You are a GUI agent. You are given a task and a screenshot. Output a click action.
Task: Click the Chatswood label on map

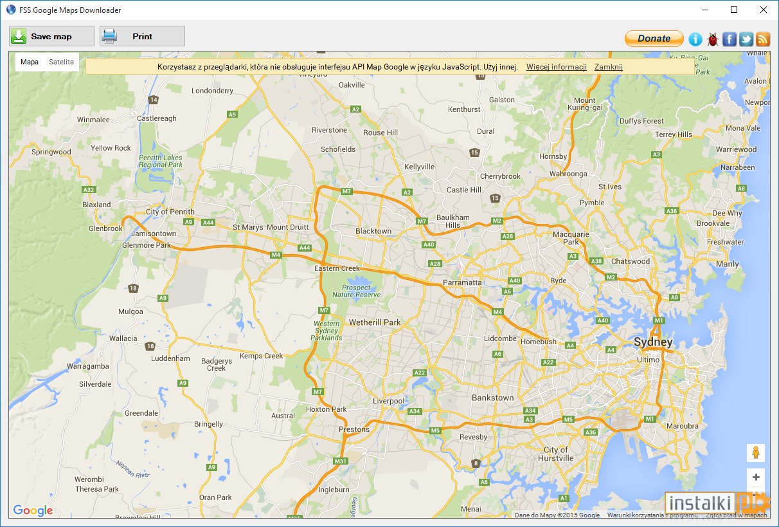[x=631, y=261]
